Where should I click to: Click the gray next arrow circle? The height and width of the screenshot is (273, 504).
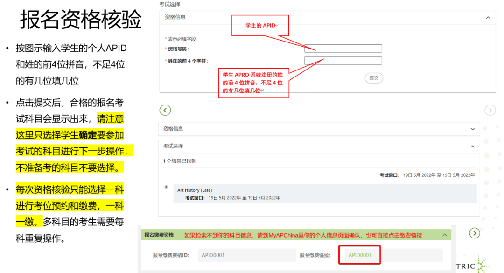pyautogui.click(x=490, y=110)
